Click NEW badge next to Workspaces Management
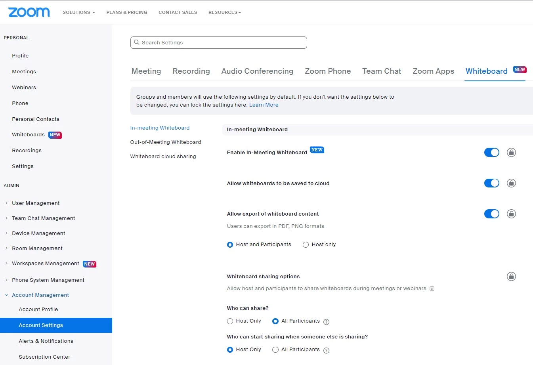This screenshot has width=533, height=365. [90, 264]
